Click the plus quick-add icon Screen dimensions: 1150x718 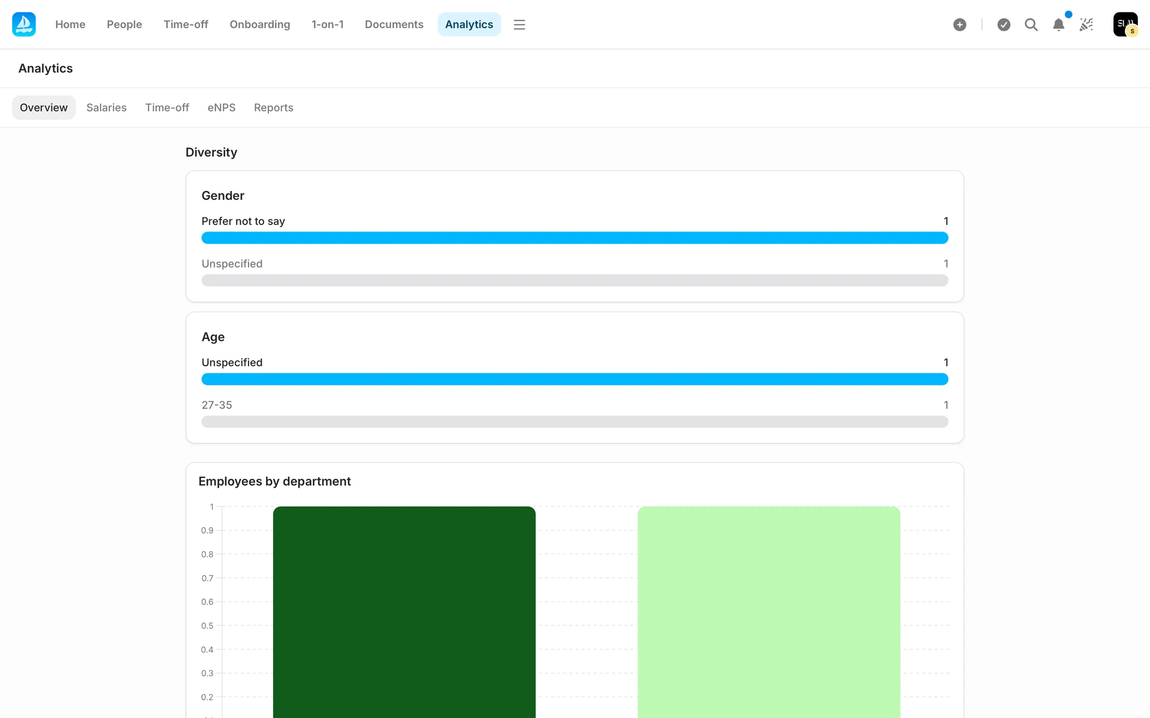(960, 25)
